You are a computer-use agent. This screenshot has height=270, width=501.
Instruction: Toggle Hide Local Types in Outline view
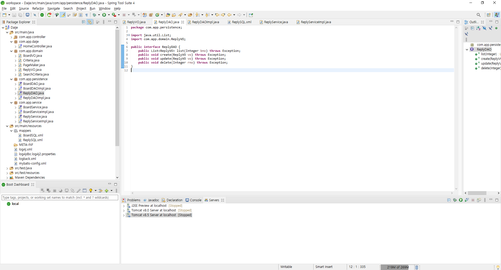point(467,34)
